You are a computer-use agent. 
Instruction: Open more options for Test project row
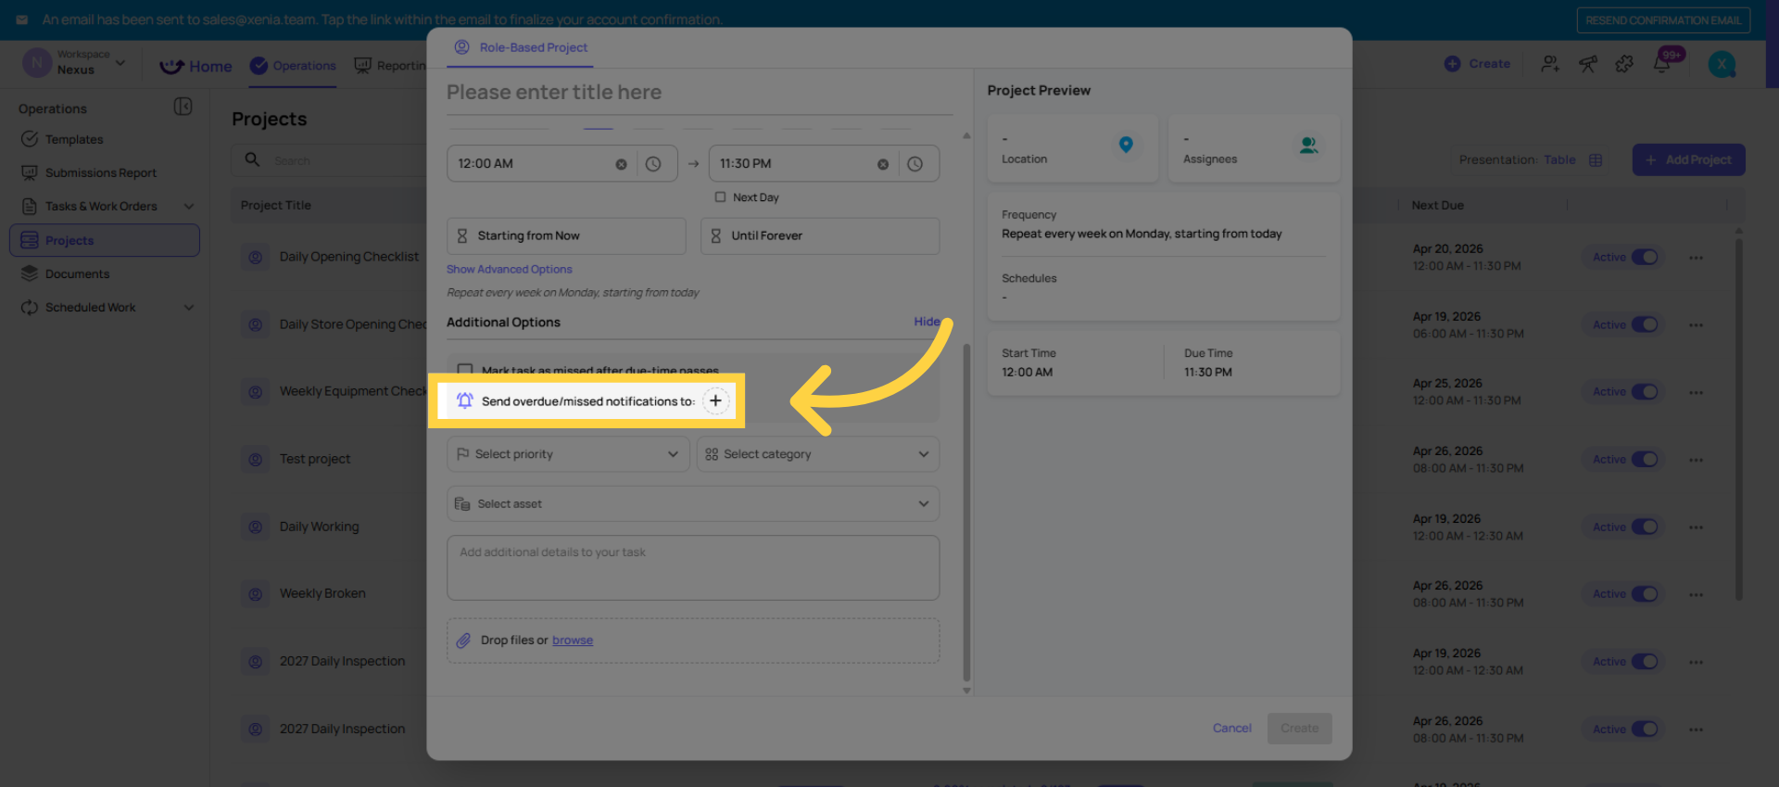pyautogui.click(x=1696, y=460)
